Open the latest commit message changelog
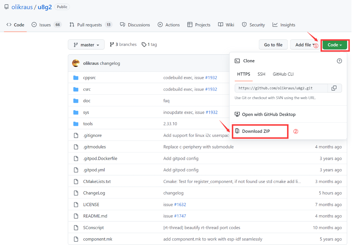This screenshot has width=353, height=245. (x=110, y=64)
